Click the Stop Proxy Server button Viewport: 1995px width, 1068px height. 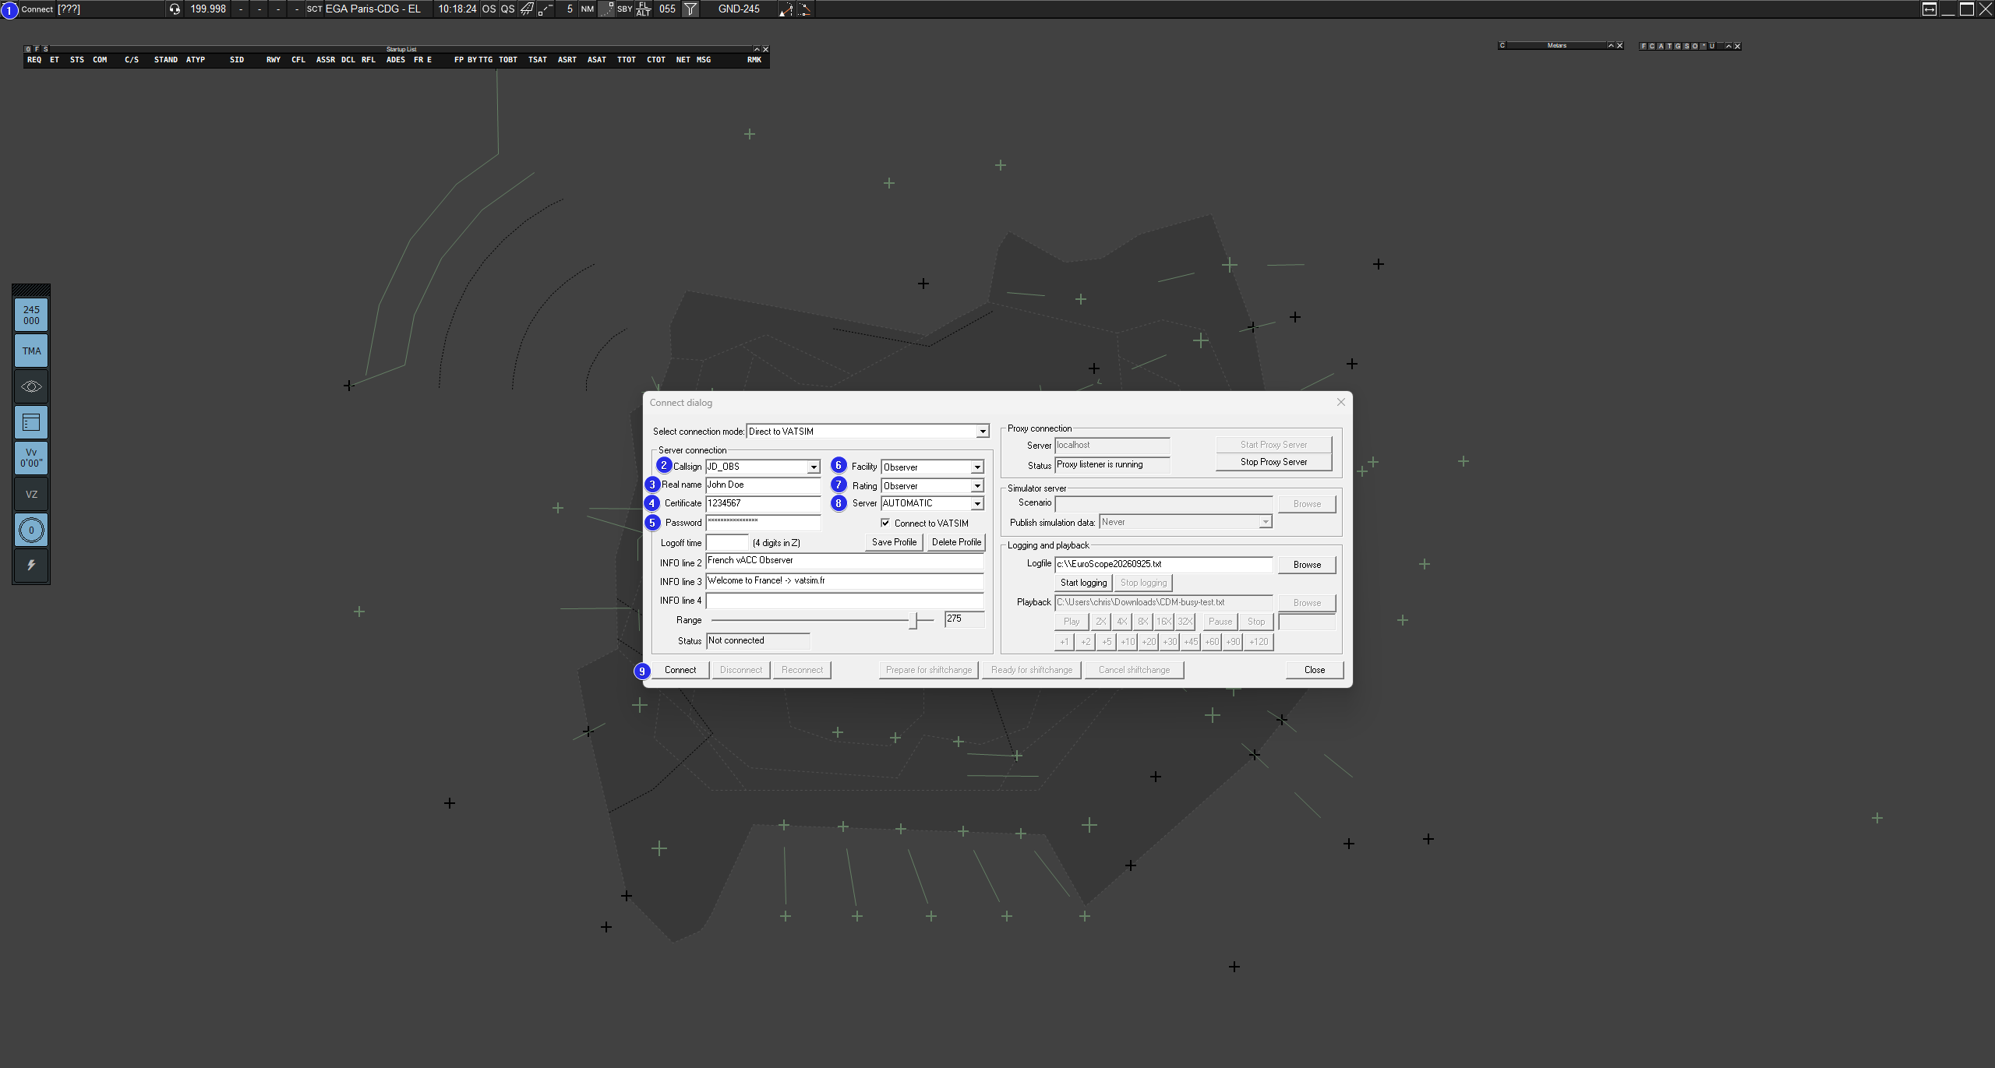pyautogui.click(x=1273, y=462)
